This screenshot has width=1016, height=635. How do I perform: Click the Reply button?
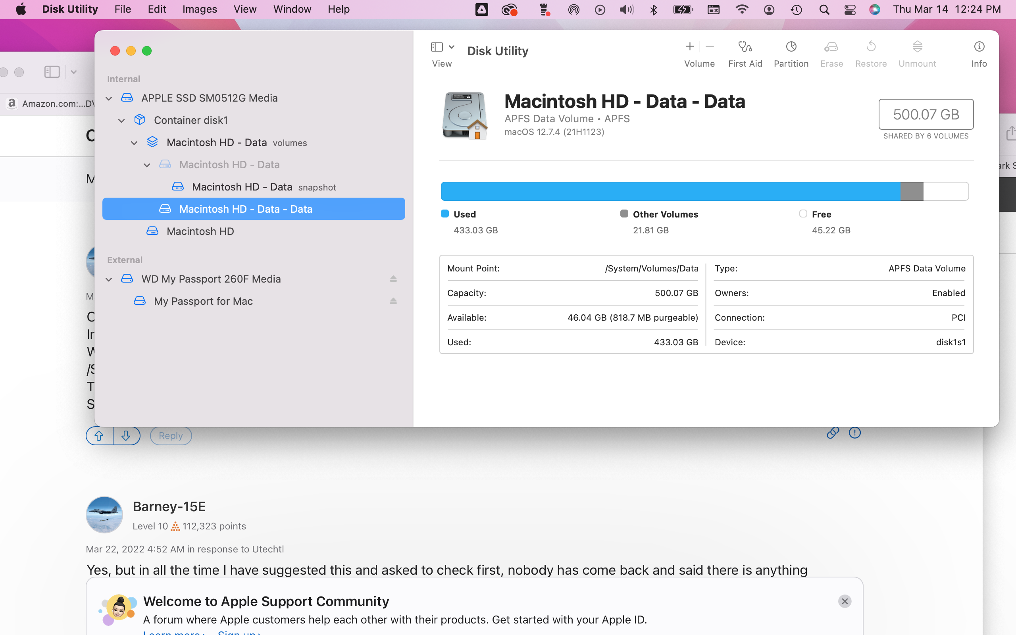[x=170, y=436]
